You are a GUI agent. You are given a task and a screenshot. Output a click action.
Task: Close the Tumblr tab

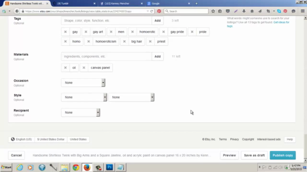94,3
